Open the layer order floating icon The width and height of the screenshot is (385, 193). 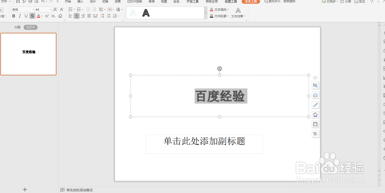coord(316,95)
